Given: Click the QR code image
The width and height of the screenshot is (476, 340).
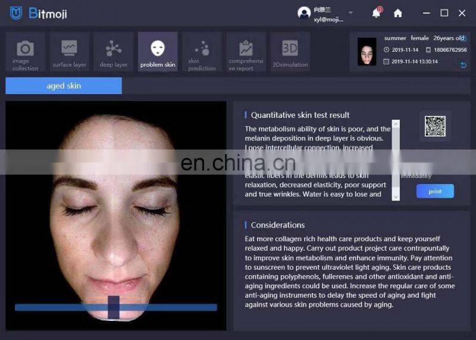Looking at the screenshot, I should point(435,126).
